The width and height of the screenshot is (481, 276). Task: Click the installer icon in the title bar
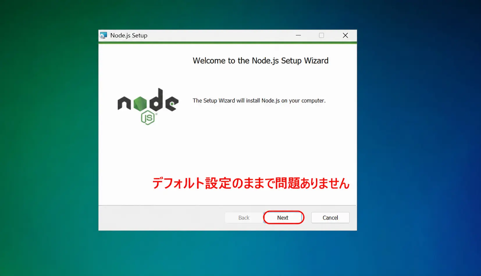(x=104, y=35)
